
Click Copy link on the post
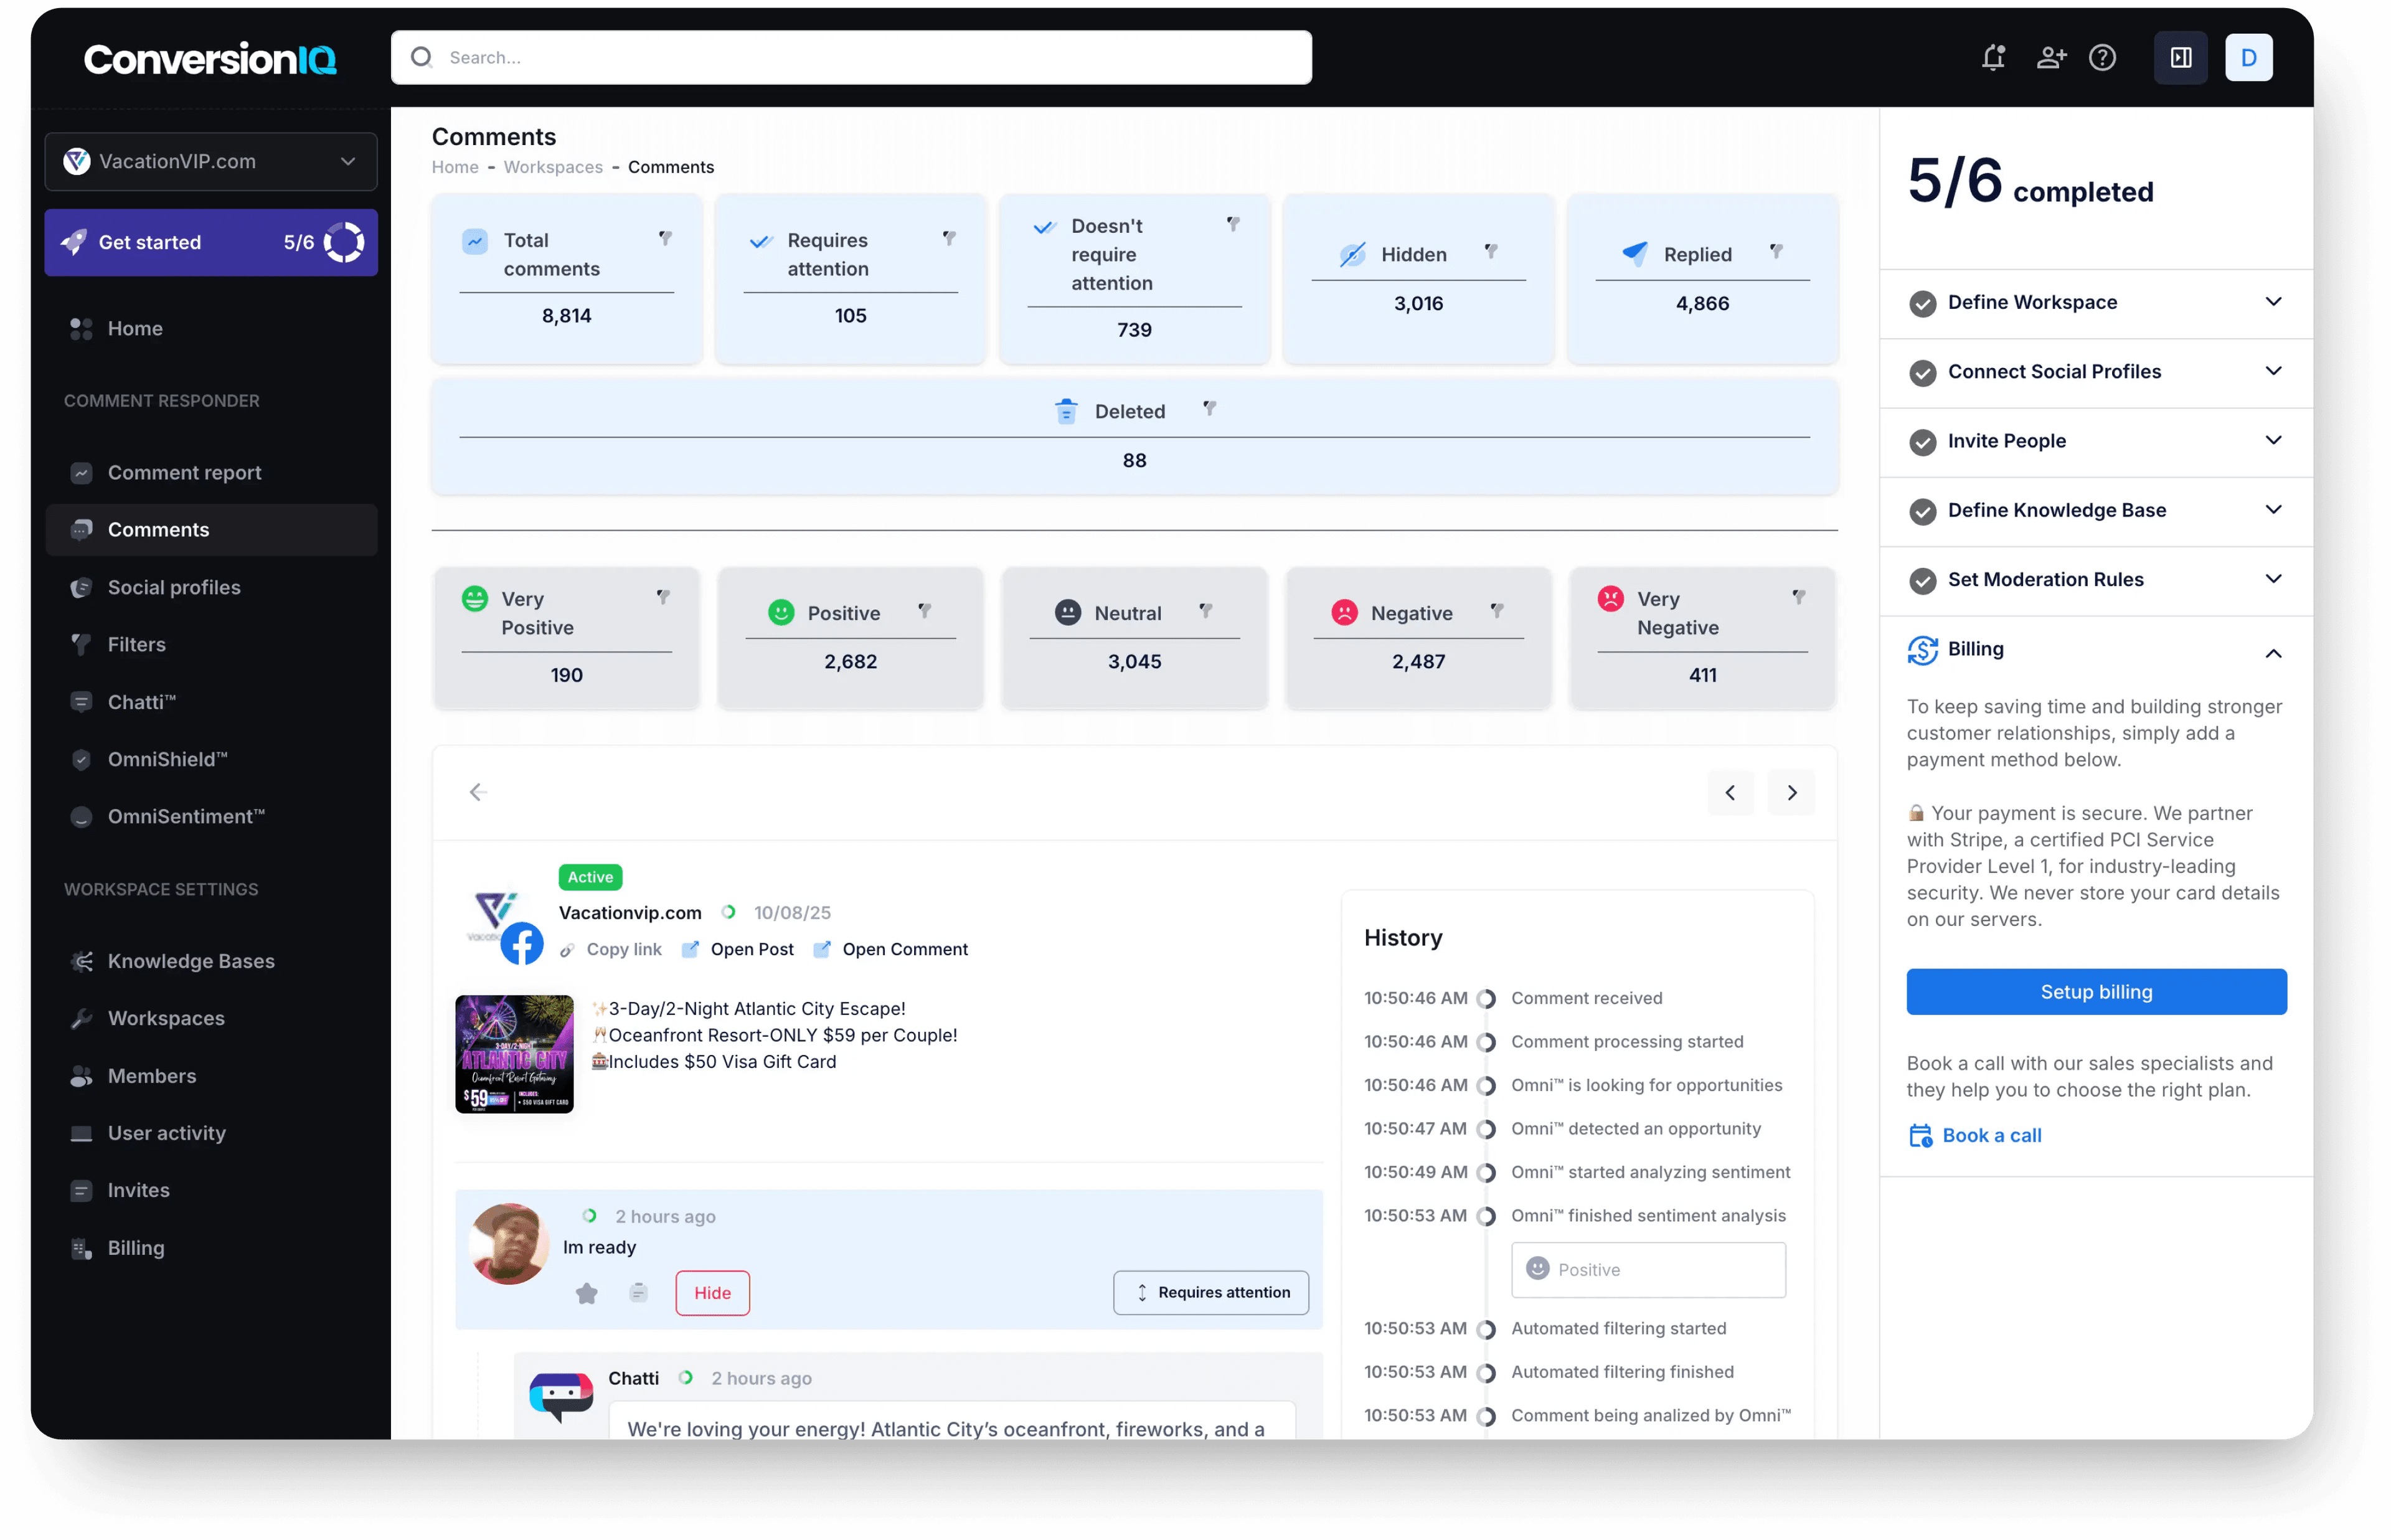coord(610,949)
